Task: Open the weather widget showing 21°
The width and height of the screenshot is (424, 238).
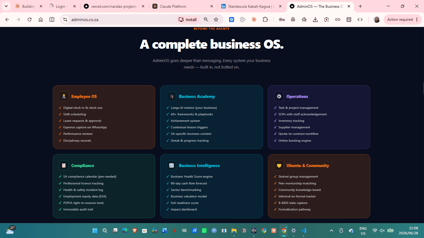Action: coord(11,230)
